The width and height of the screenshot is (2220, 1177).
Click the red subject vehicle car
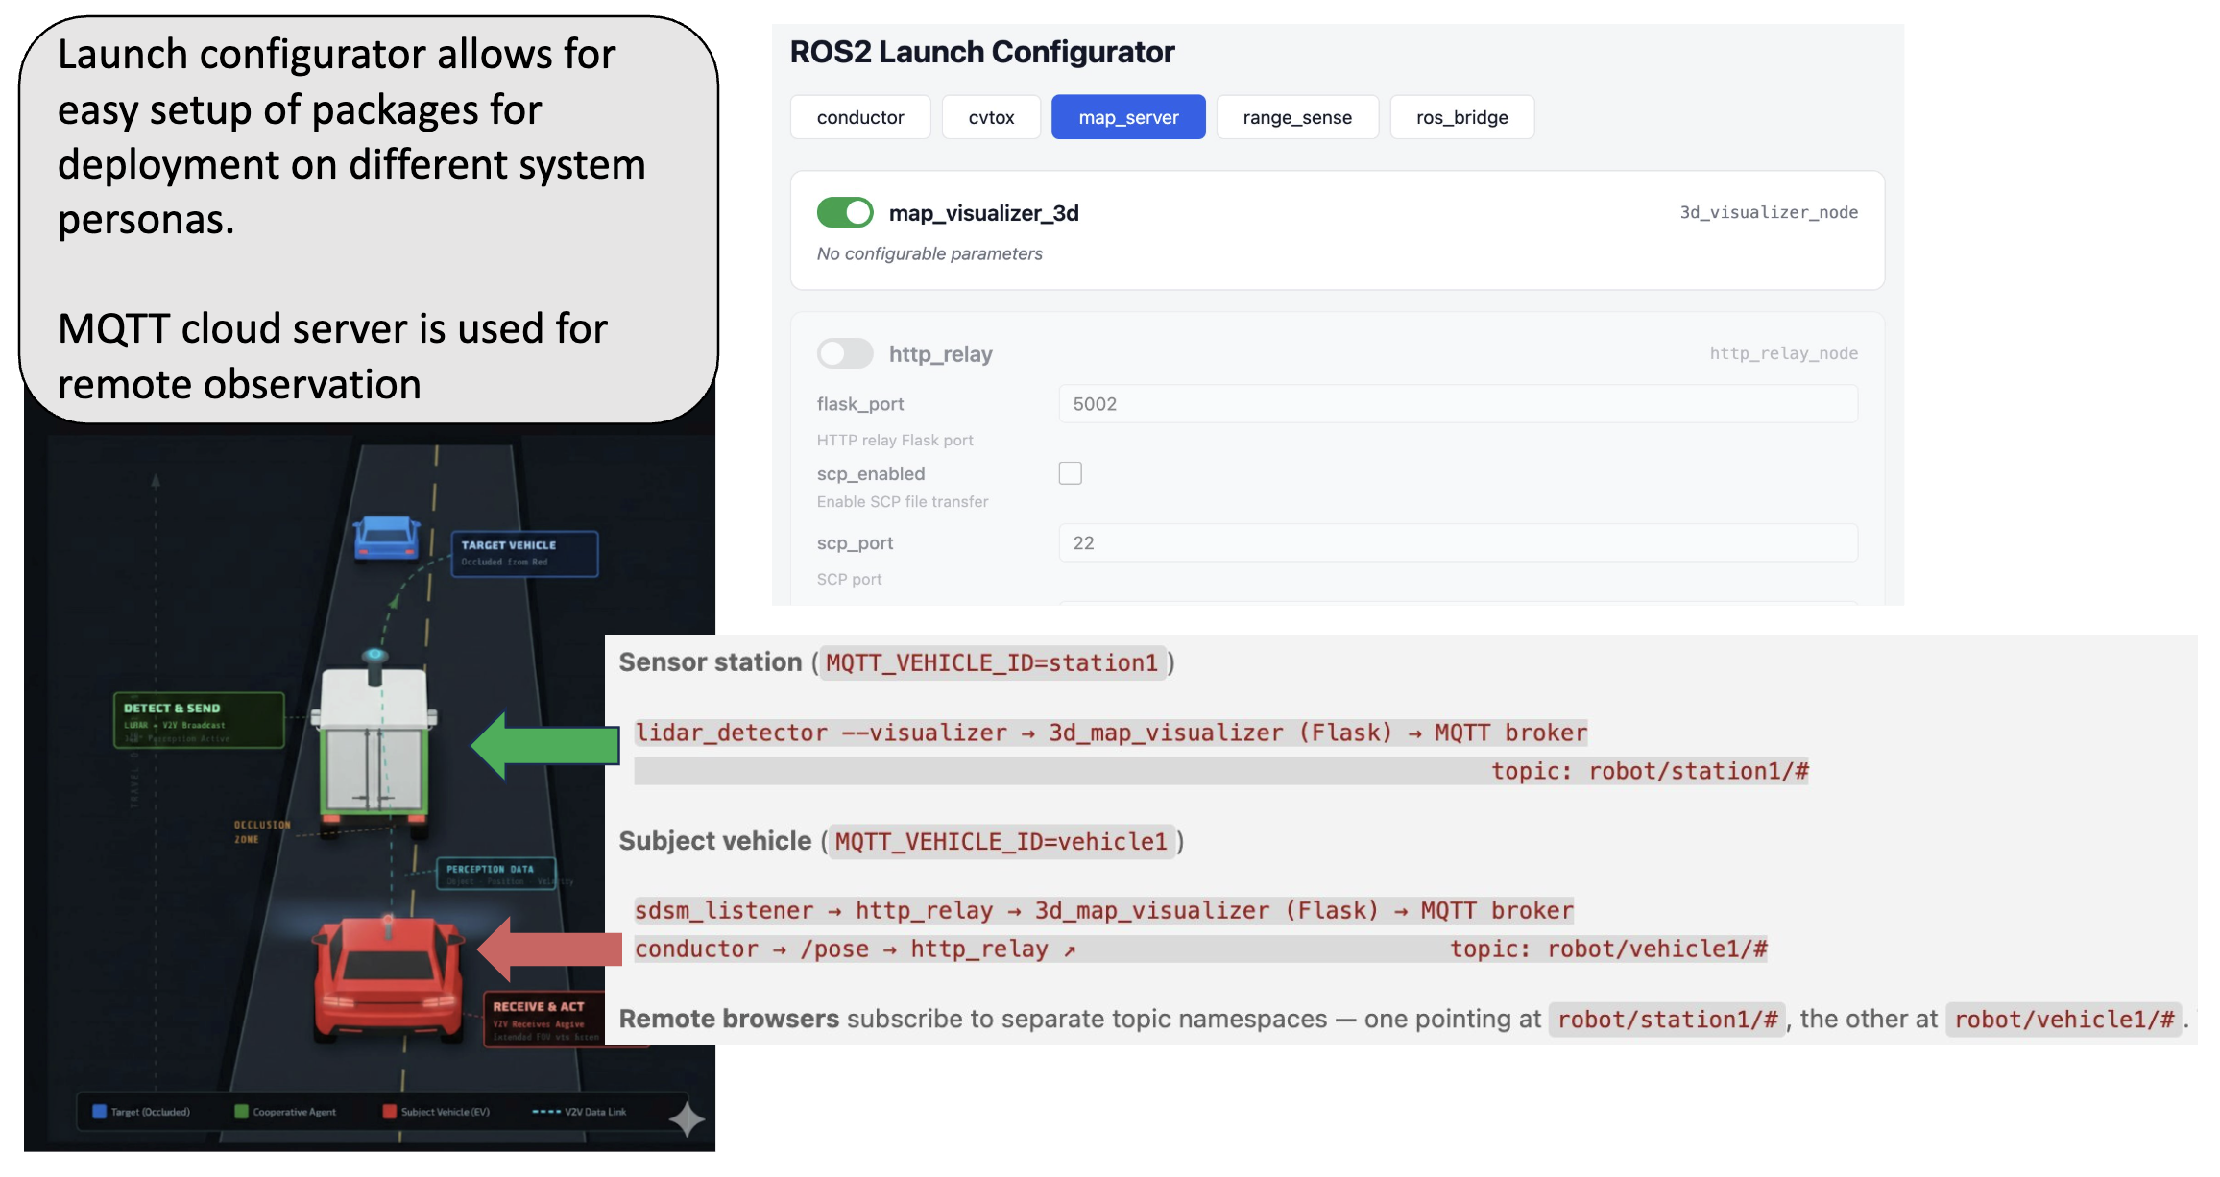[388, 979]
